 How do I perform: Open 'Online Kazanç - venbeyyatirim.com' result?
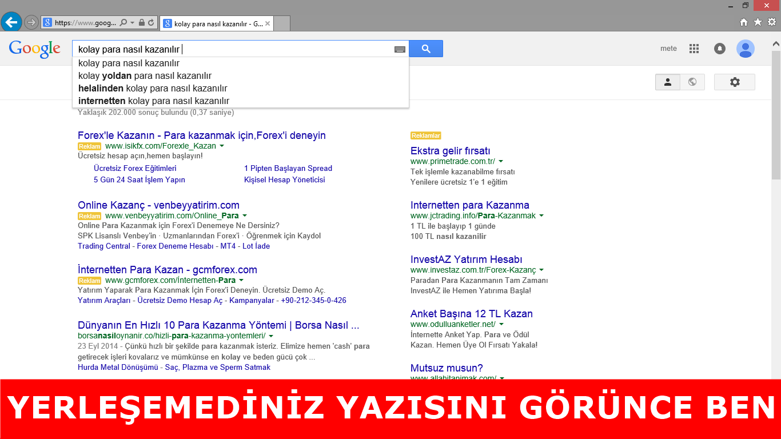click(158, 205)
